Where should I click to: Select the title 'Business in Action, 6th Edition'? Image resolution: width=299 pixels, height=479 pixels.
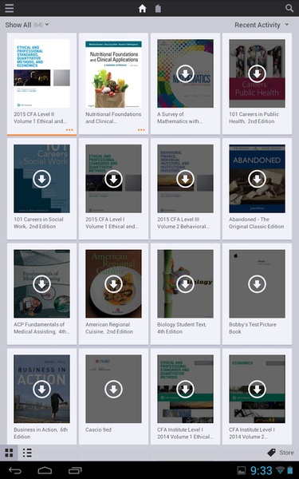pyautogui.click(x=41, y=433)
